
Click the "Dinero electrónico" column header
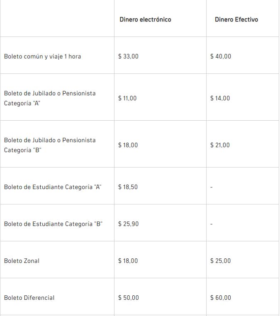(145, 19)
